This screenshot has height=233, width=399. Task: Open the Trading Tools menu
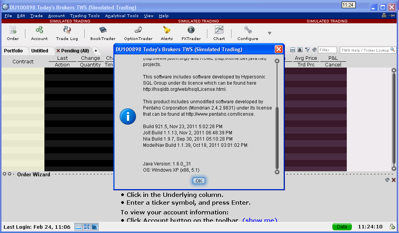coord(85,16)
